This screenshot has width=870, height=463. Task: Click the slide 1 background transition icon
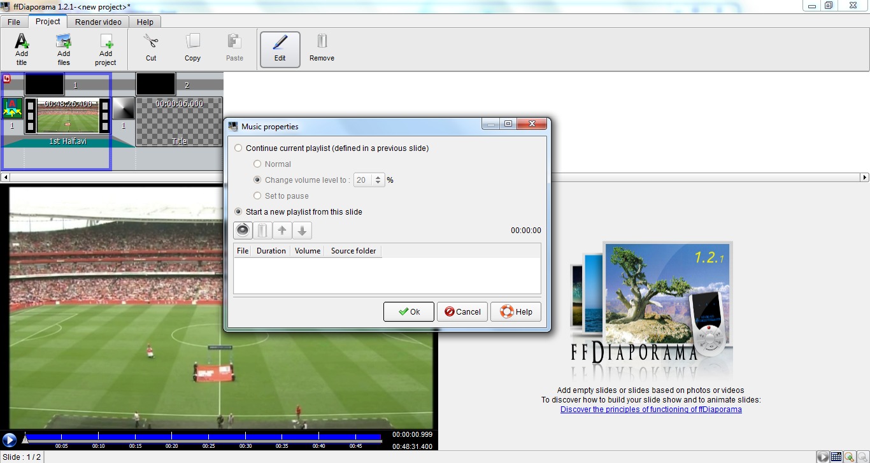(x=12, y=108)
